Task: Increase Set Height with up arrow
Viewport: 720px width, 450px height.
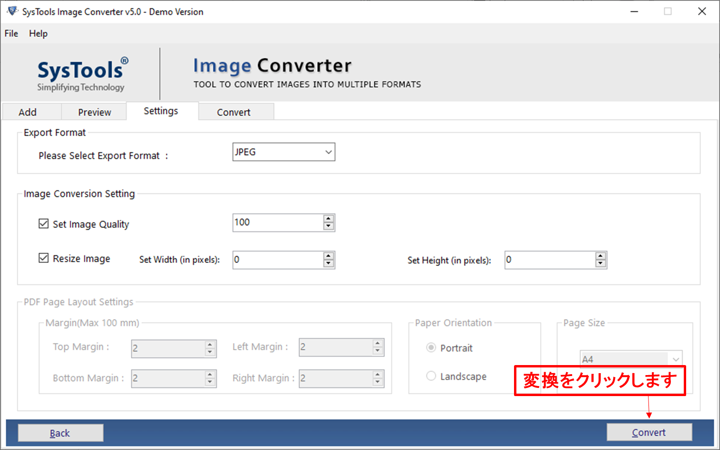Action: point(601,256)
